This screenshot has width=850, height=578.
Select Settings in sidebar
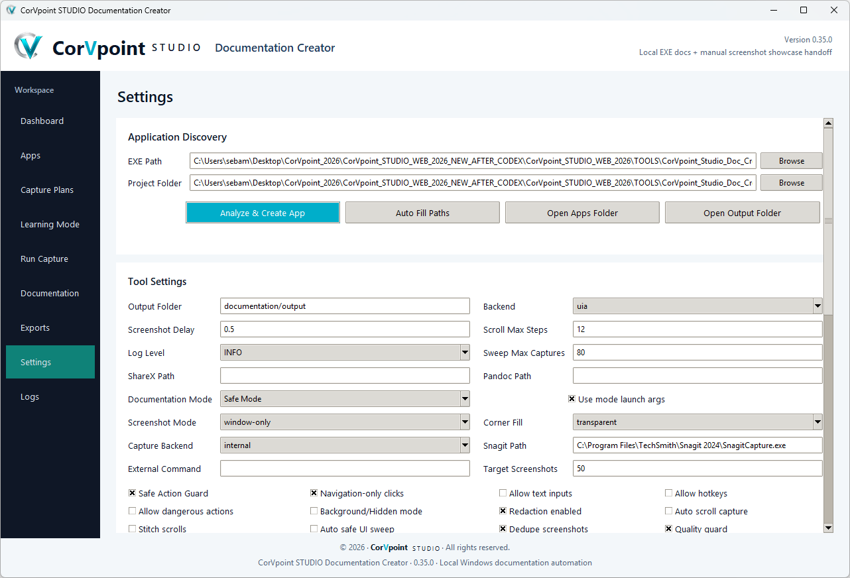[x=50, y=362]
